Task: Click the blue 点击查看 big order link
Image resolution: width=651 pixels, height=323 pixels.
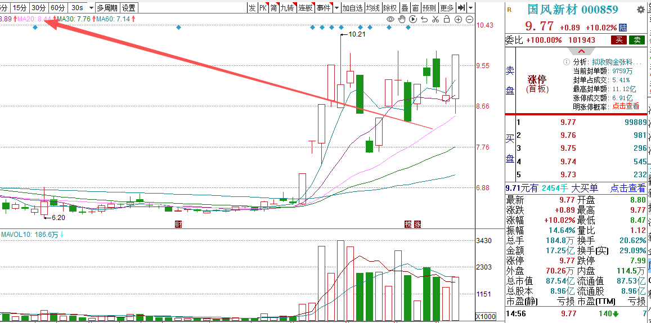Action: click(x=627, y=188)
